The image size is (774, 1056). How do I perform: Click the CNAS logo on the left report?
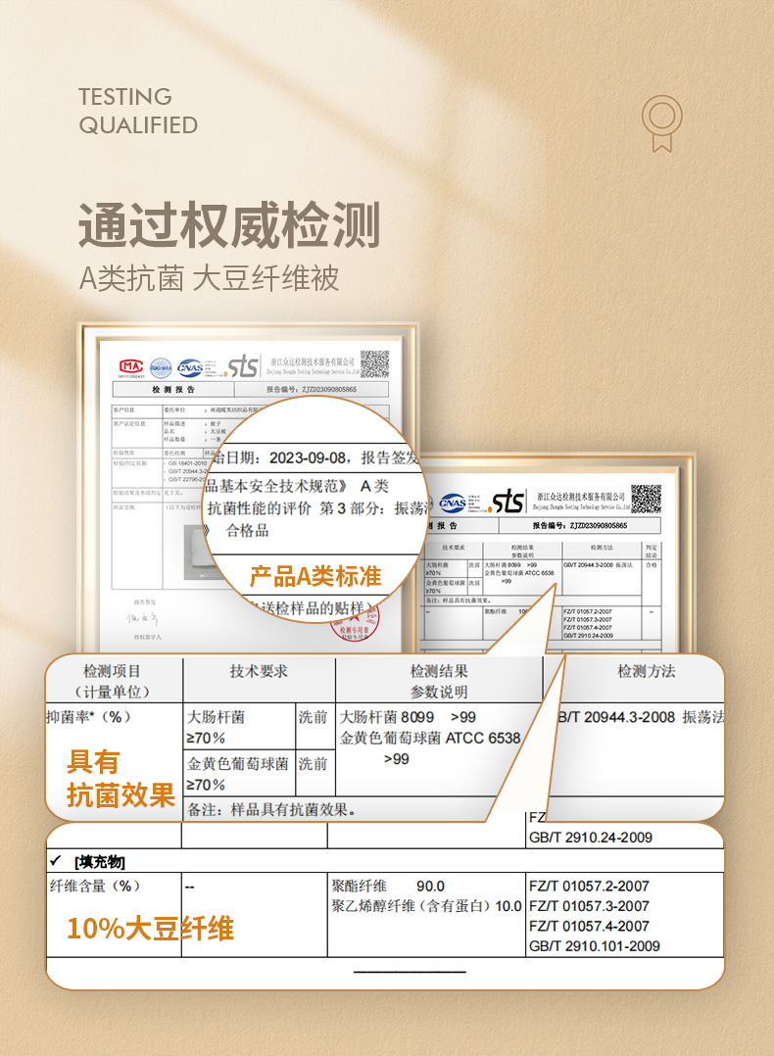click(x=190, y=367)
